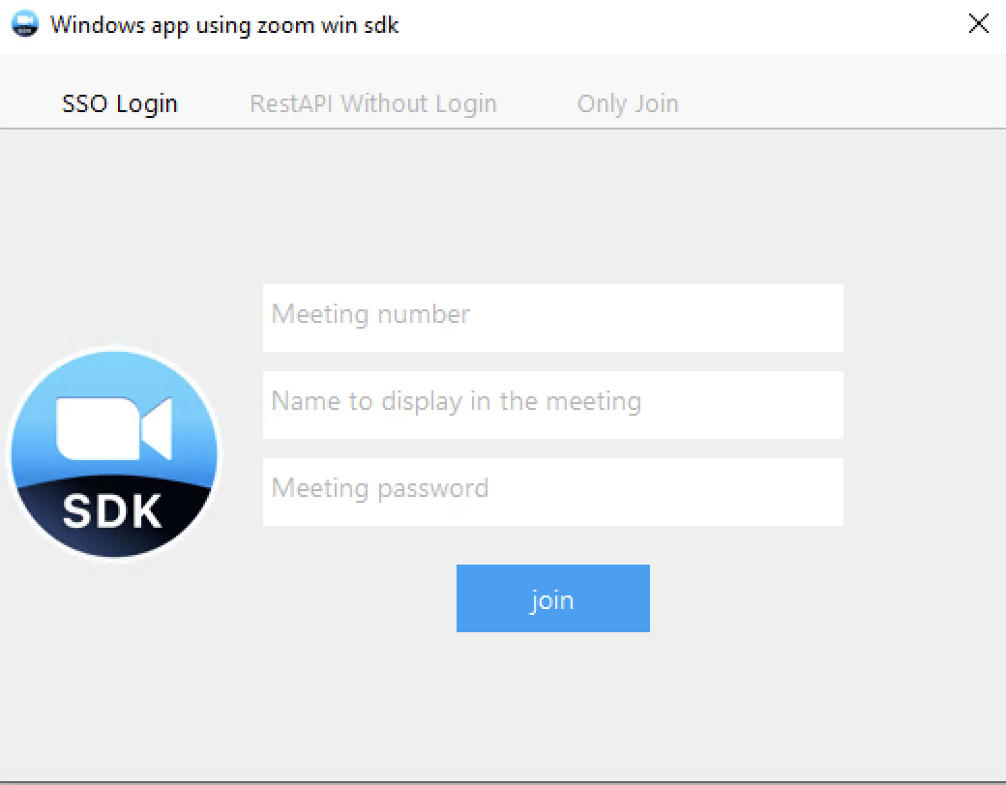This screenshot has height=785, width=1006.
Task: Focus the Meeting number field
Action: pyautogui.click(x=553, y=318)
